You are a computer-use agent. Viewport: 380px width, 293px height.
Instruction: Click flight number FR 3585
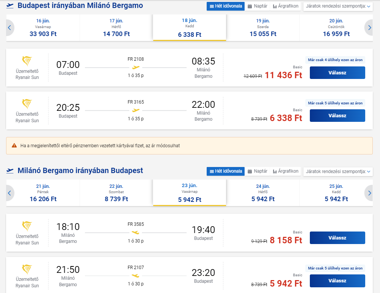click(x=136, y=224)
